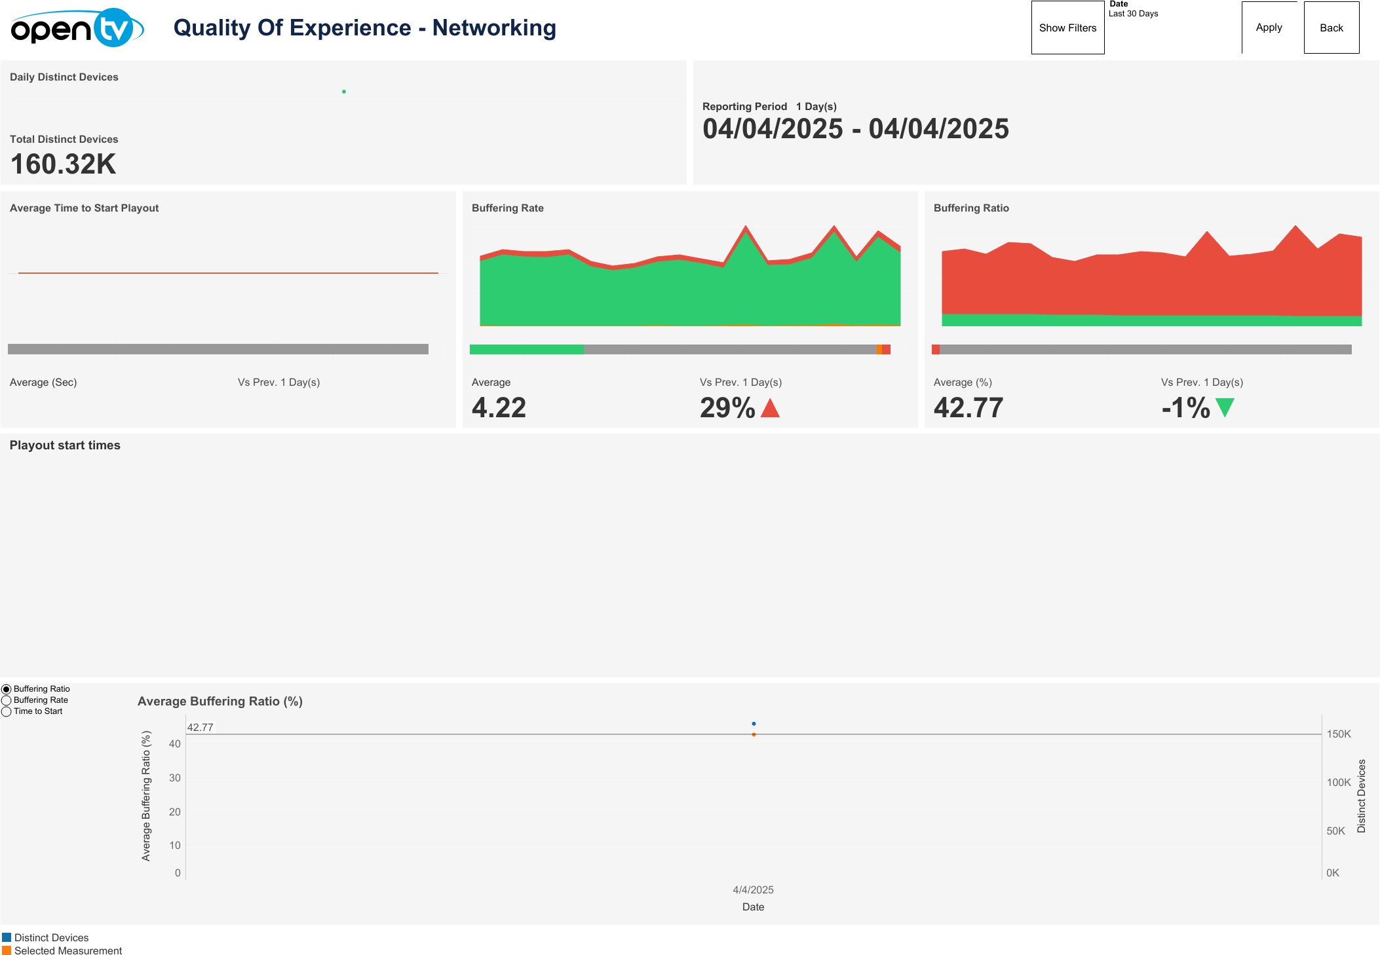The height and width of the screenshot is (955, 1380).
Task: Click red segment of Buffering Ratio bar
Action: 936,350
